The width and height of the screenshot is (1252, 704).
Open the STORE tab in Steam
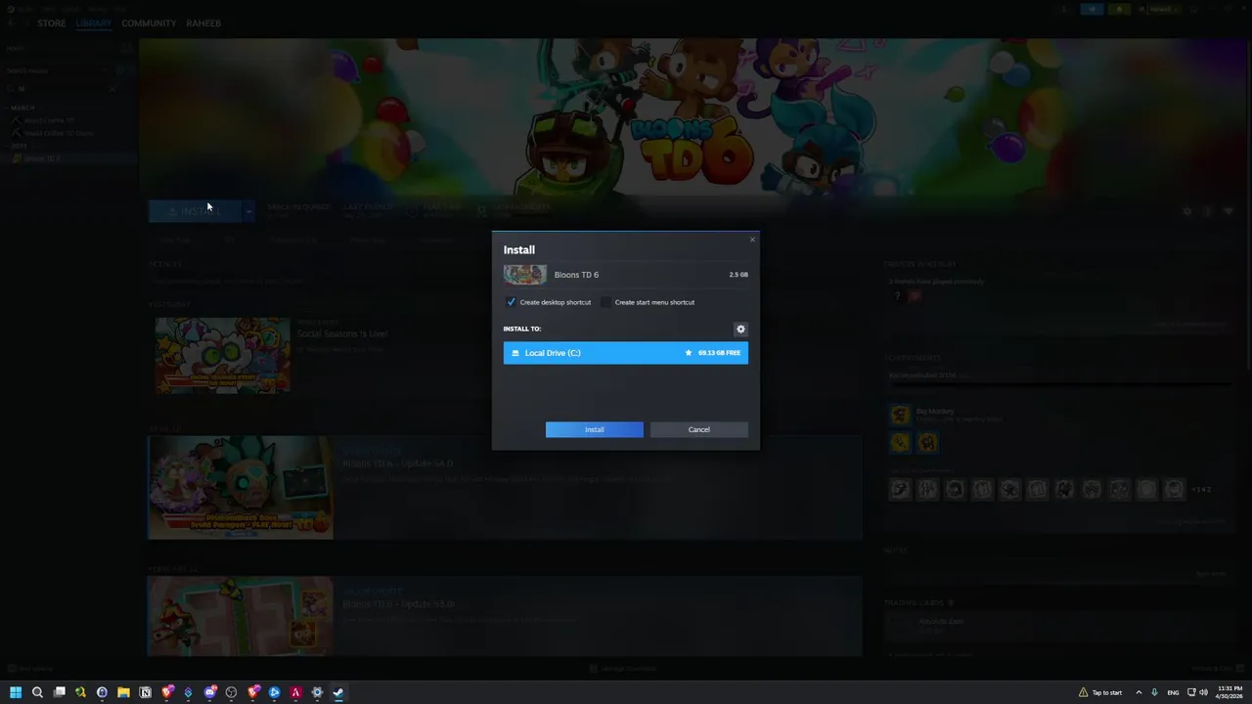click(51, 22)
